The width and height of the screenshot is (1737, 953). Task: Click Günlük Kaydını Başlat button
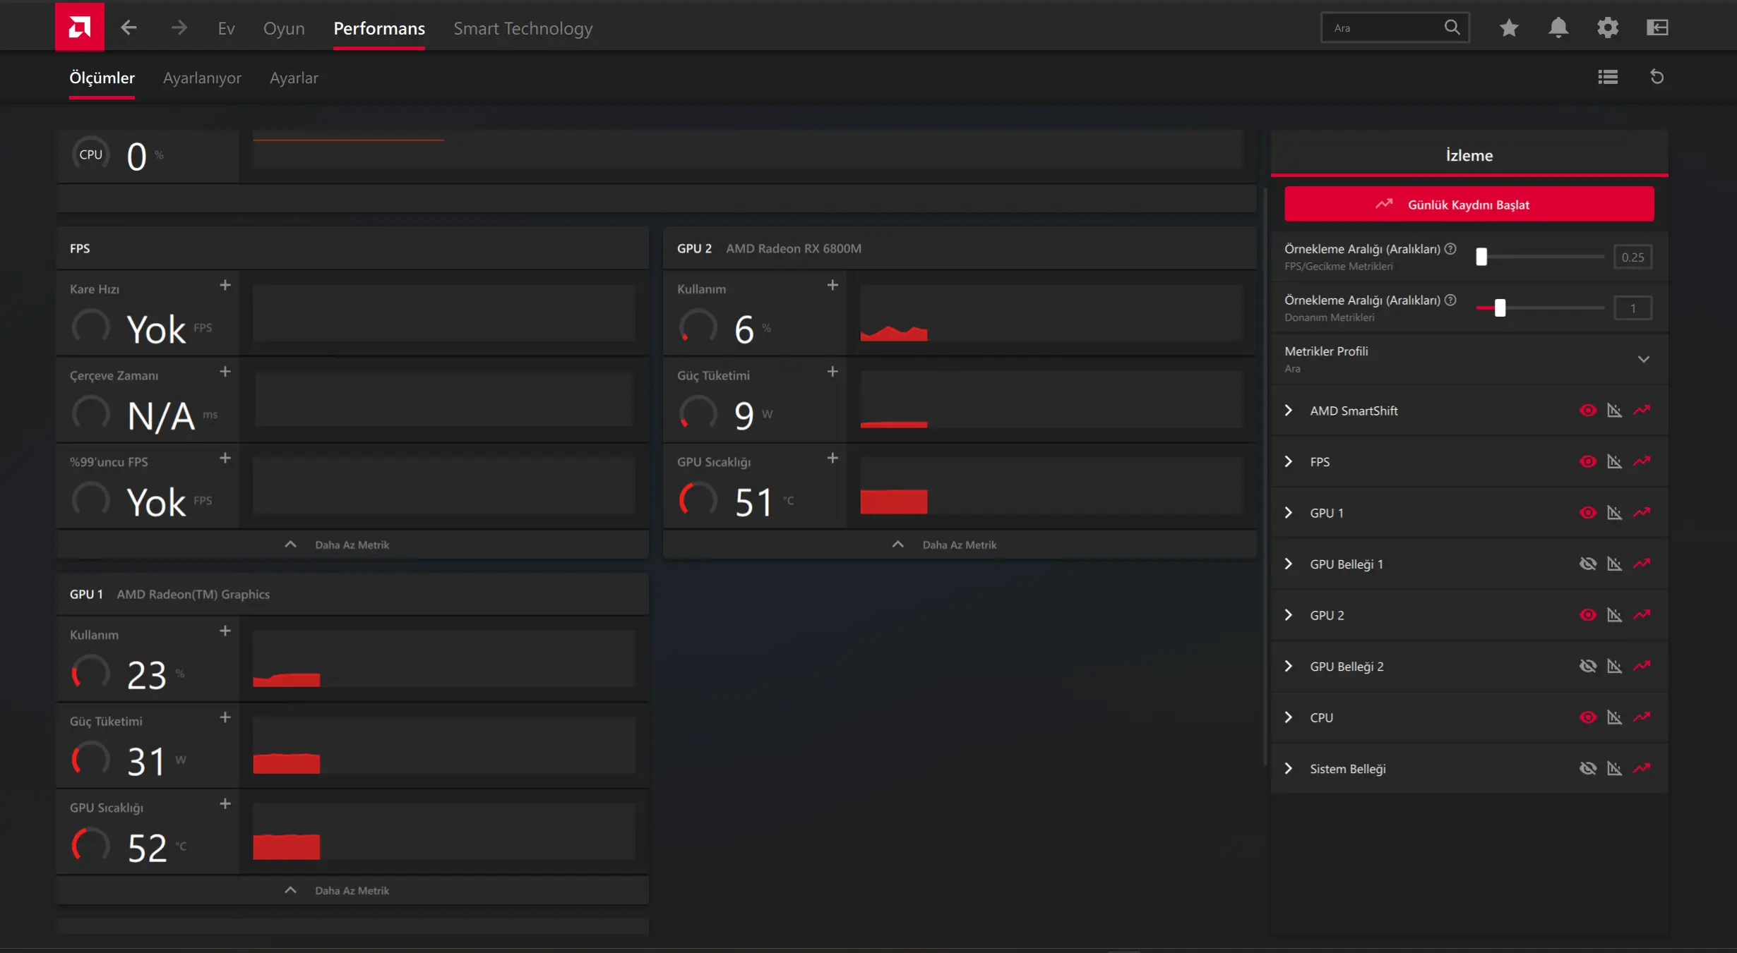click(x=1469, y=204)
